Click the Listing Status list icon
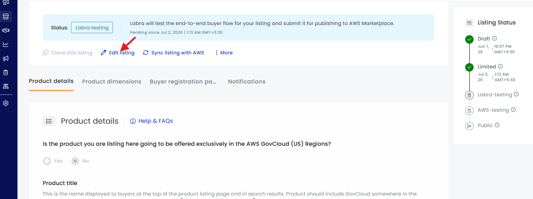 tap(469, 23)
